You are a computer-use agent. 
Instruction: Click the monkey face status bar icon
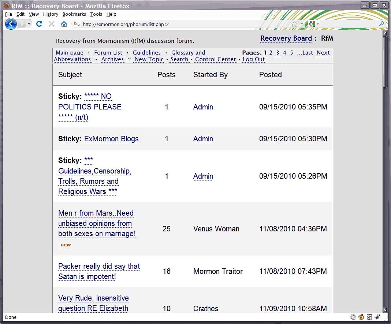point(361,317)
